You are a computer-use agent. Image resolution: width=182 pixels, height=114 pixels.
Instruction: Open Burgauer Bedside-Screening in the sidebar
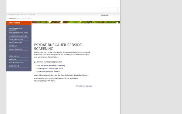click(x=19, y=29)
